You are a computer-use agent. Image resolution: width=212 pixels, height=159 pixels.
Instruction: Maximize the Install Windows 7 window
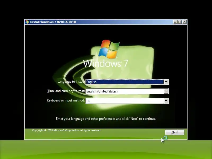[180, 22]
